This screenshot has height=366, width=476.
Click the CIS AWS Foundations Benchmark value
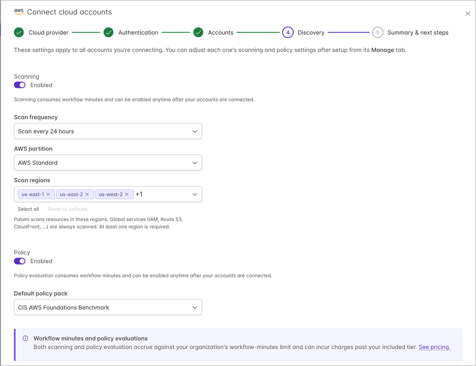tap(63, 307)
